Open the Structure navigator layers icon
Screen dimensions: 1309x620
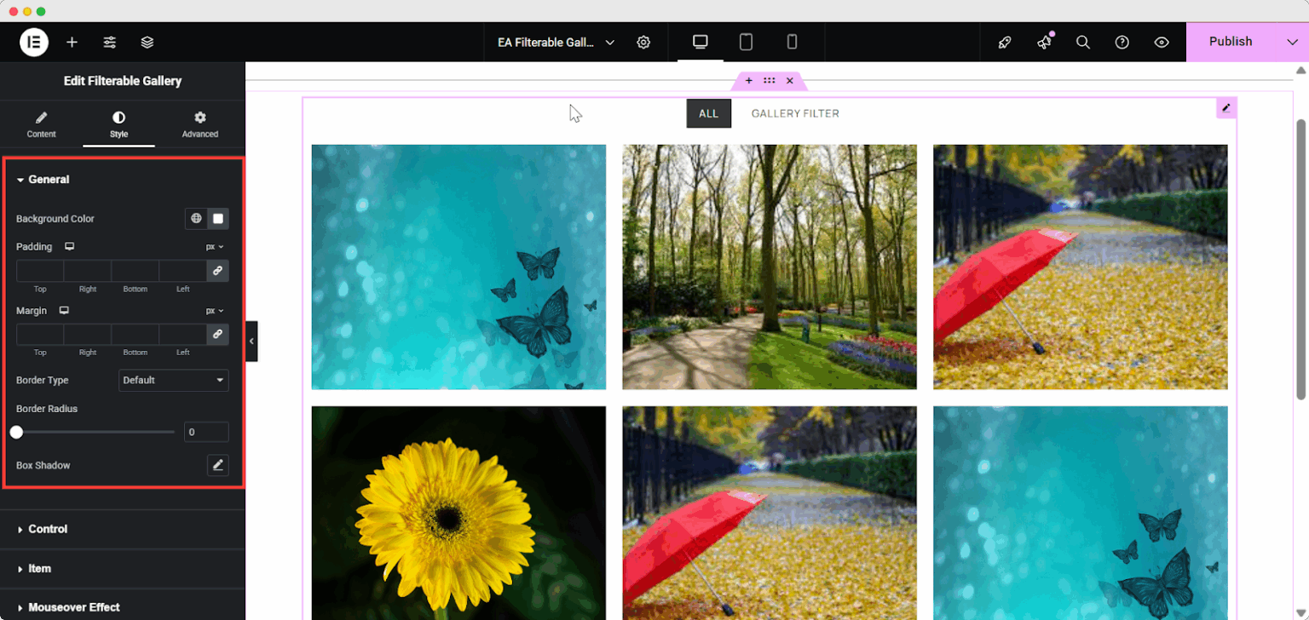click(147, 41)
